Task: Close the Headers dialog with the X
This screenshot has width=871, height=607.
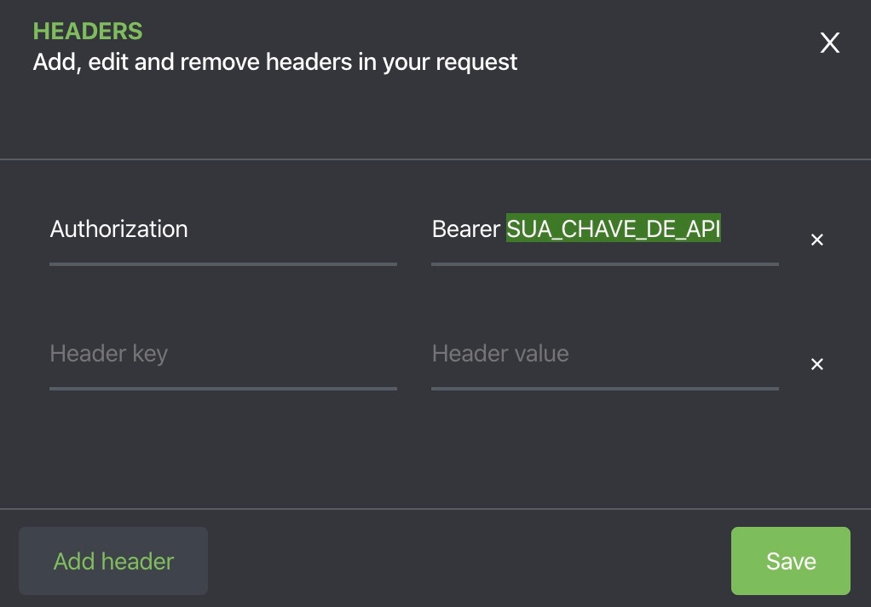Action: (829, 43)
